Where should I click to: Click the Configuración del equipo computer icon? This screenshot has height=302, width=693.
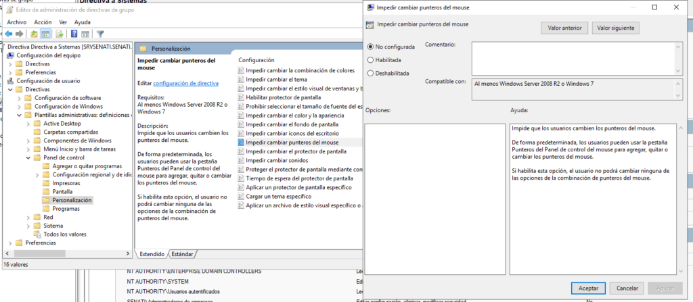click(11, 55)
